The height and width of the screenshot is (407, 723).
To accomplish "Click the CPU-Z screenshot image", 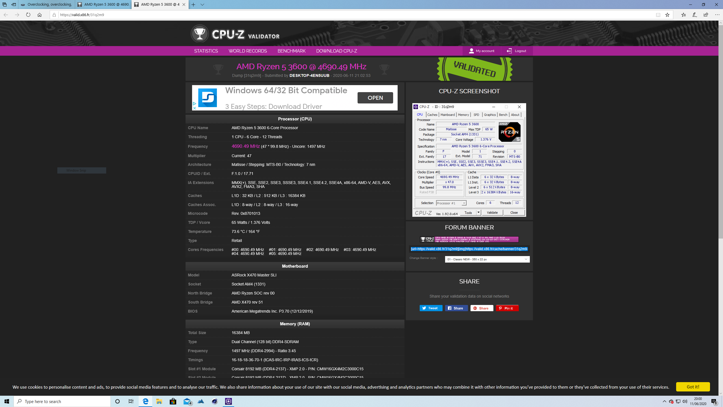I will 469,160.
